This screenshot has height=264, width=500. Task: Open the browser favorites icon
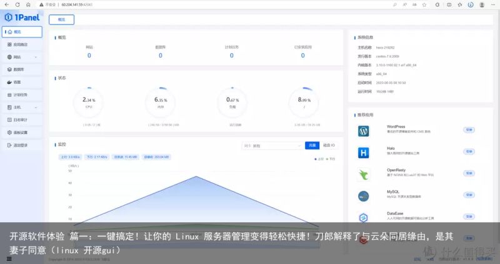[459, 5]
